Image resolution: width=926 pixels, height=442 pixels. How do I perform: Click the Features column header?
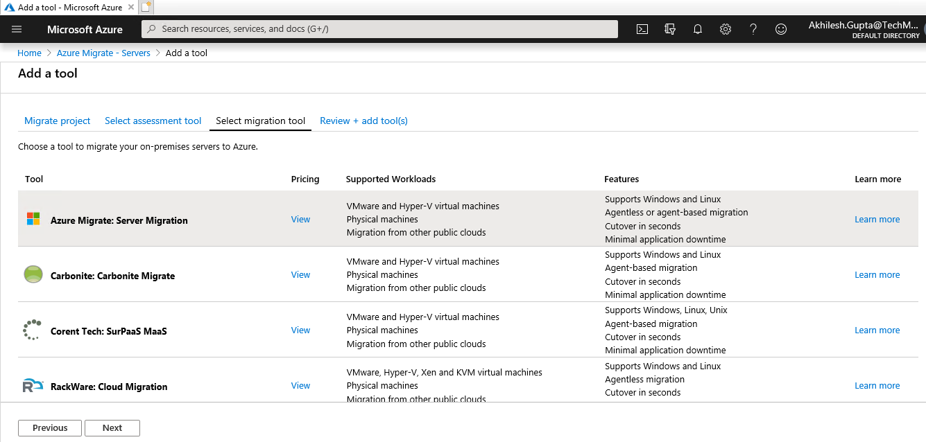pos(621,179)
